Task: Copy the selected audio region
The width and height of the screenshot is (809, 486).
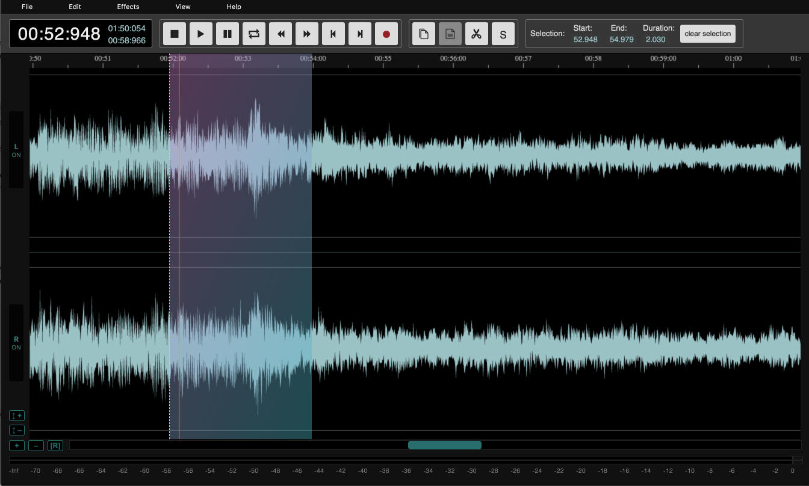Action: (x=424, y=34)
